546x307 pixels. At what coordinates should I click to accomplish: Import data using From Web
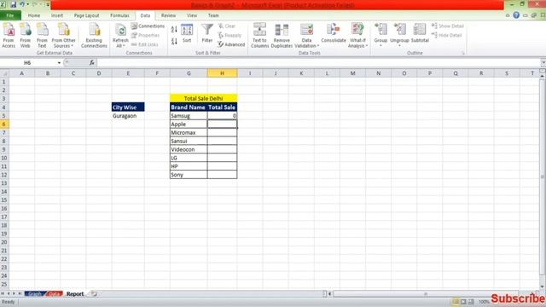(25, 35)
